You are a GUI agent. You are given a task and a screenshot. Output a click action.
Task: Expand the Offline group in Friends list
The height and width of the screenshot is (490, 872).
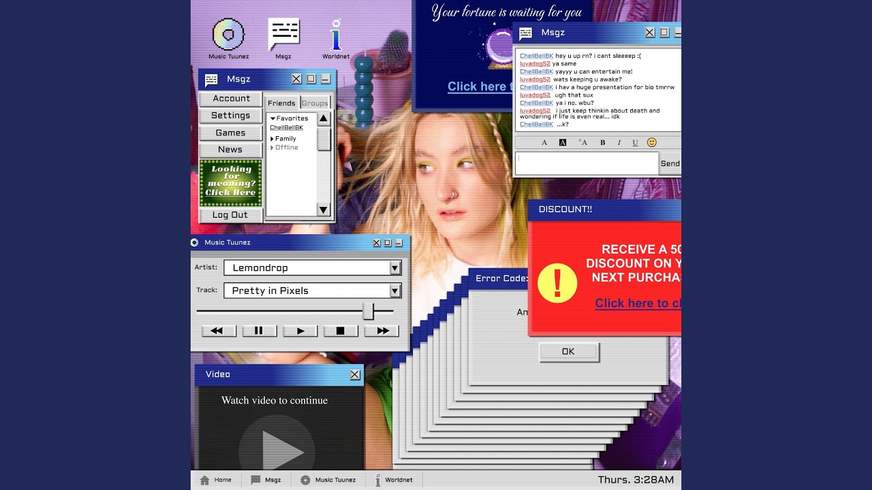coord(272,148)
